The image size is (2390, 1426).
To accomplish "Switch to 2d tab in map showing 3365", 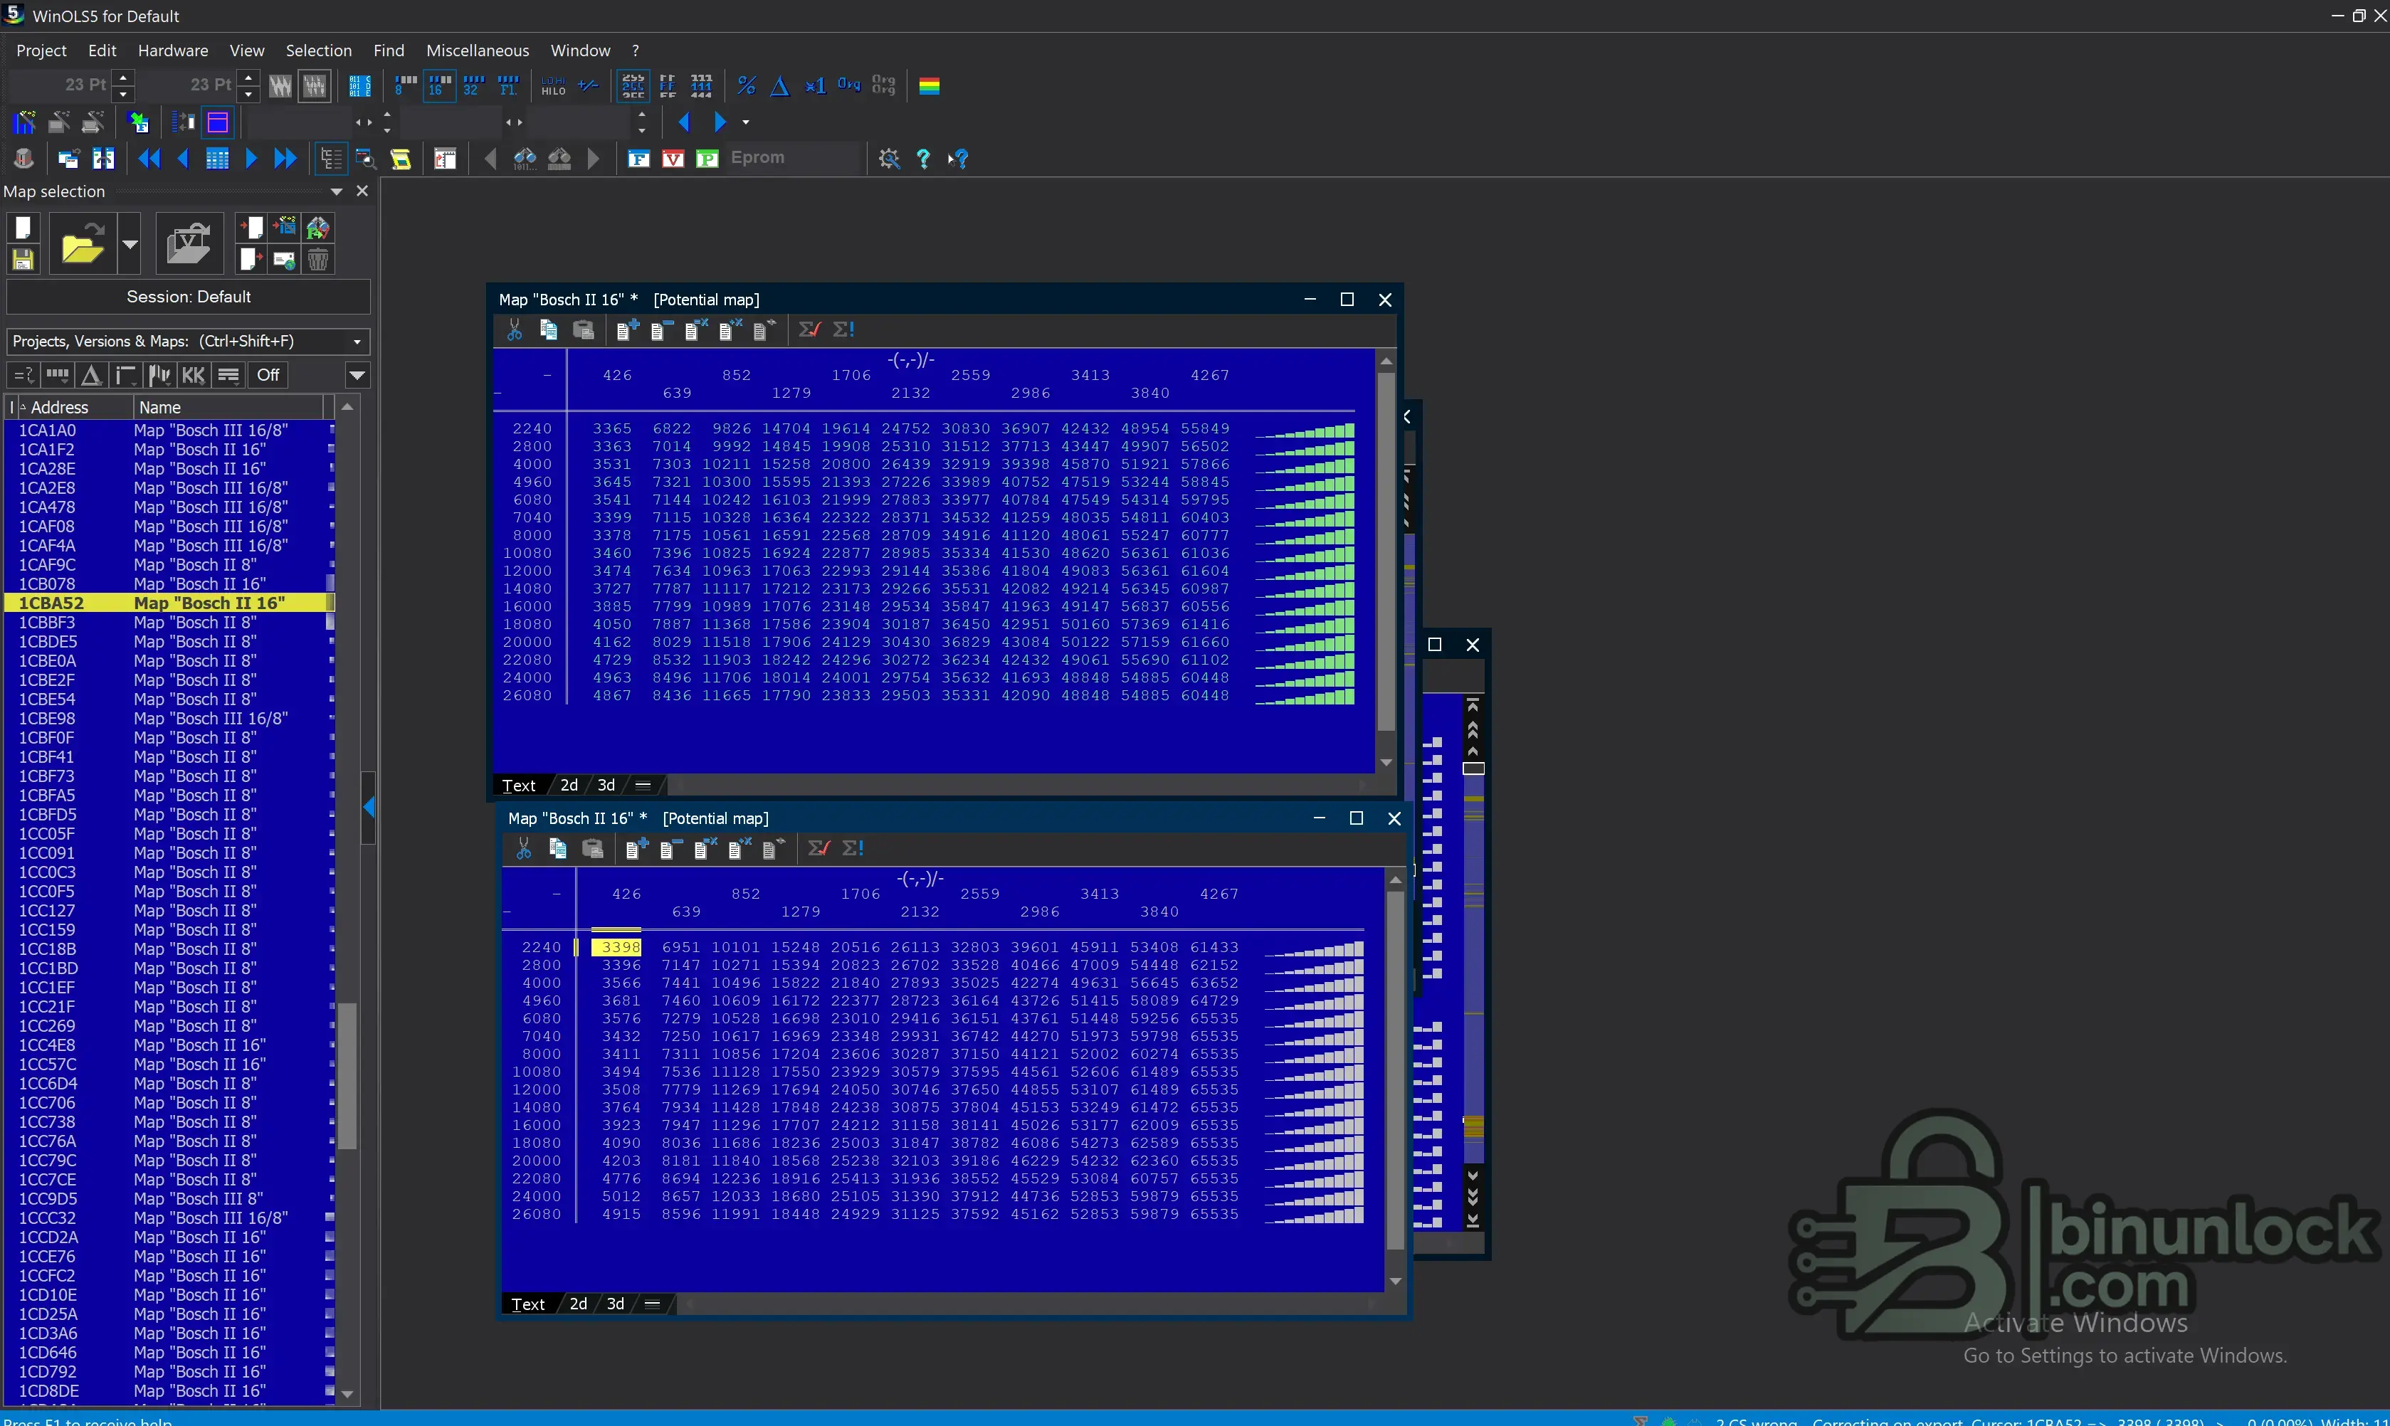I will pos(569,785).
